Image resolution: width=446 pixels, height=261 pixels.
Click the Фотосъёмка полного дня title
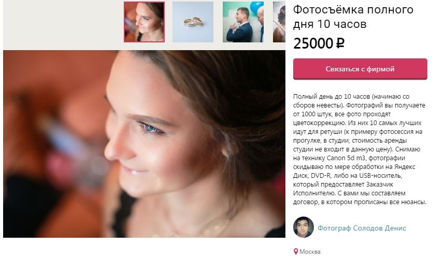pyautogui.click(x=353, y=17)
